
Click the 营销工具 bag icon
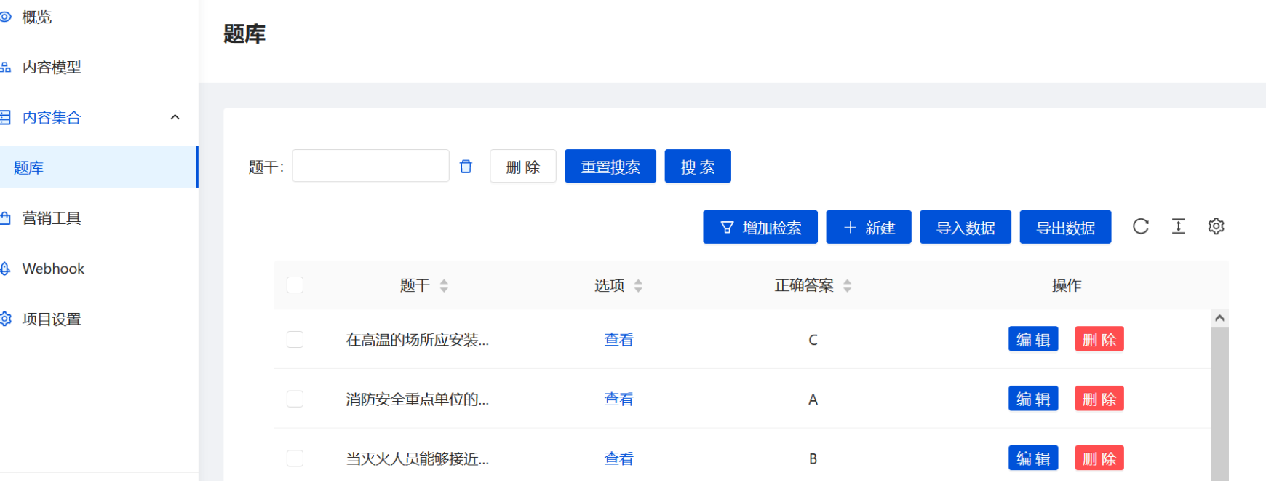point(5,218)
